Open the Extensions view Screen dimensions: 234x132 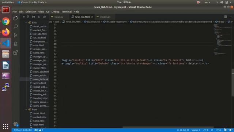click(15, 52)
